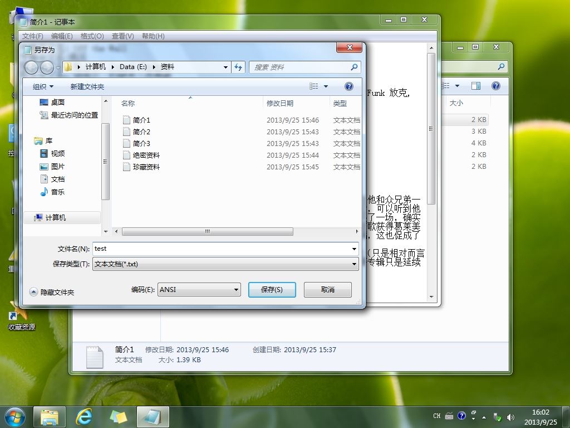570x428 pixels.
Task: Click 保存(S) button
Action: (x=272, y=290)
